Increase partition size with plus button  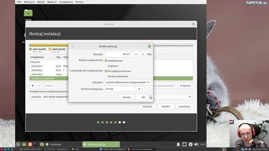pos(142,54)
